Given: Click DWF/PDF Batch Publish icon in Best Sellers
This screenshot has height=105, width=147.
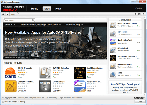Looking at the screenshot, I should (x=113, y=25).
